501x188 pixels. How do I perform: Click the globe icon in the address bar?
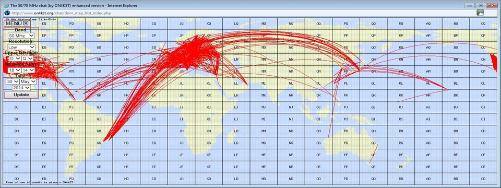6,13
